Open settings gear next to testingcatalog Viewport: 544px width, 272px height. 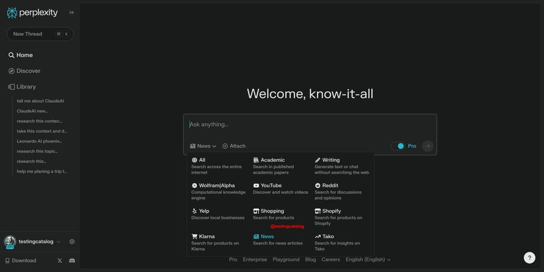coord(72,242)
